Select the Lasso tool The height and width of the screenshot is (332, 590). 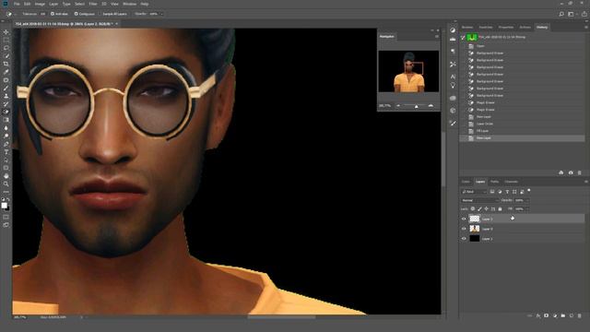click(6, 48)
